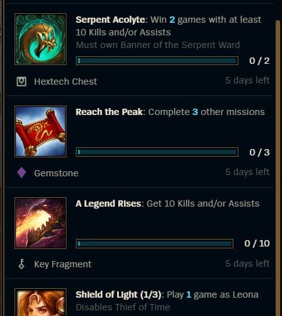Click the Gemstone reward label
The width and height of the screenshot is (282, 316).
[56, 173]
